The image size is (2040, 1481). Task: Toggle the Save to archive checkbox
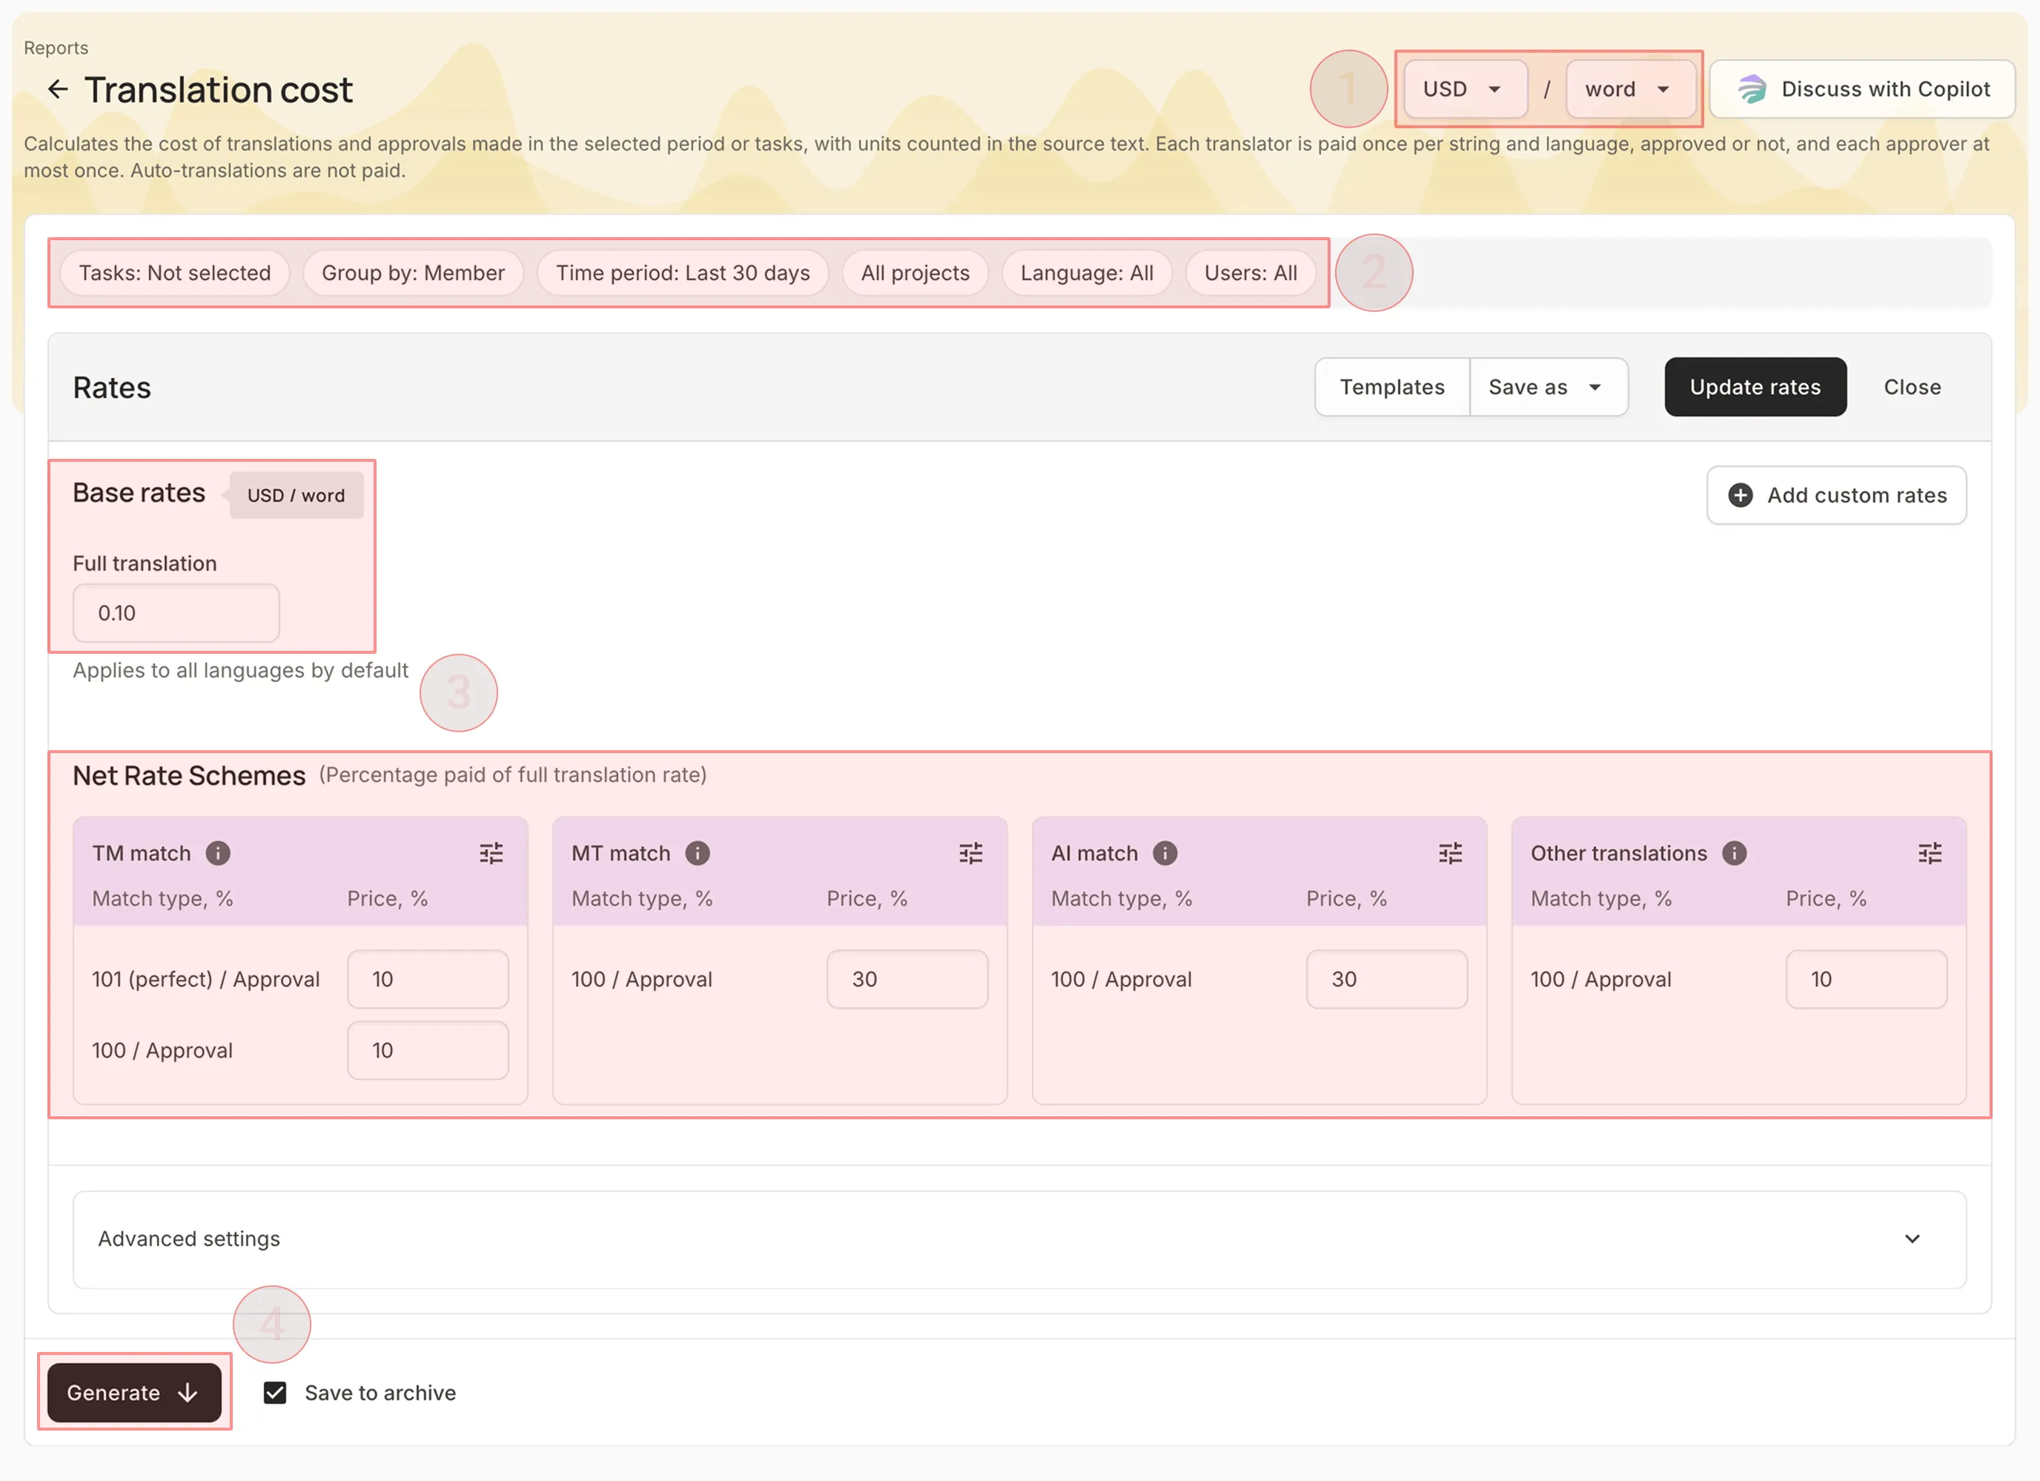(275, 1392)
